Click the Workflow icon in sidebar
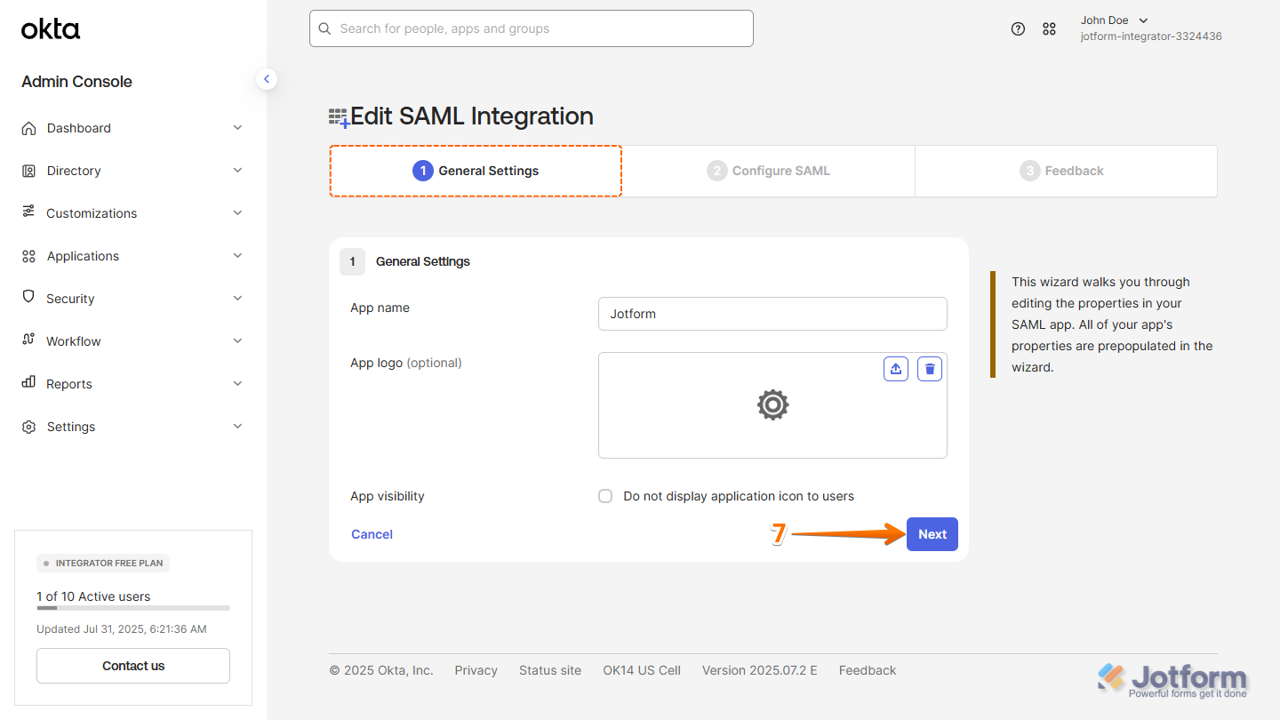Viewport: 1280px width, 720px height. coord(29,340)
